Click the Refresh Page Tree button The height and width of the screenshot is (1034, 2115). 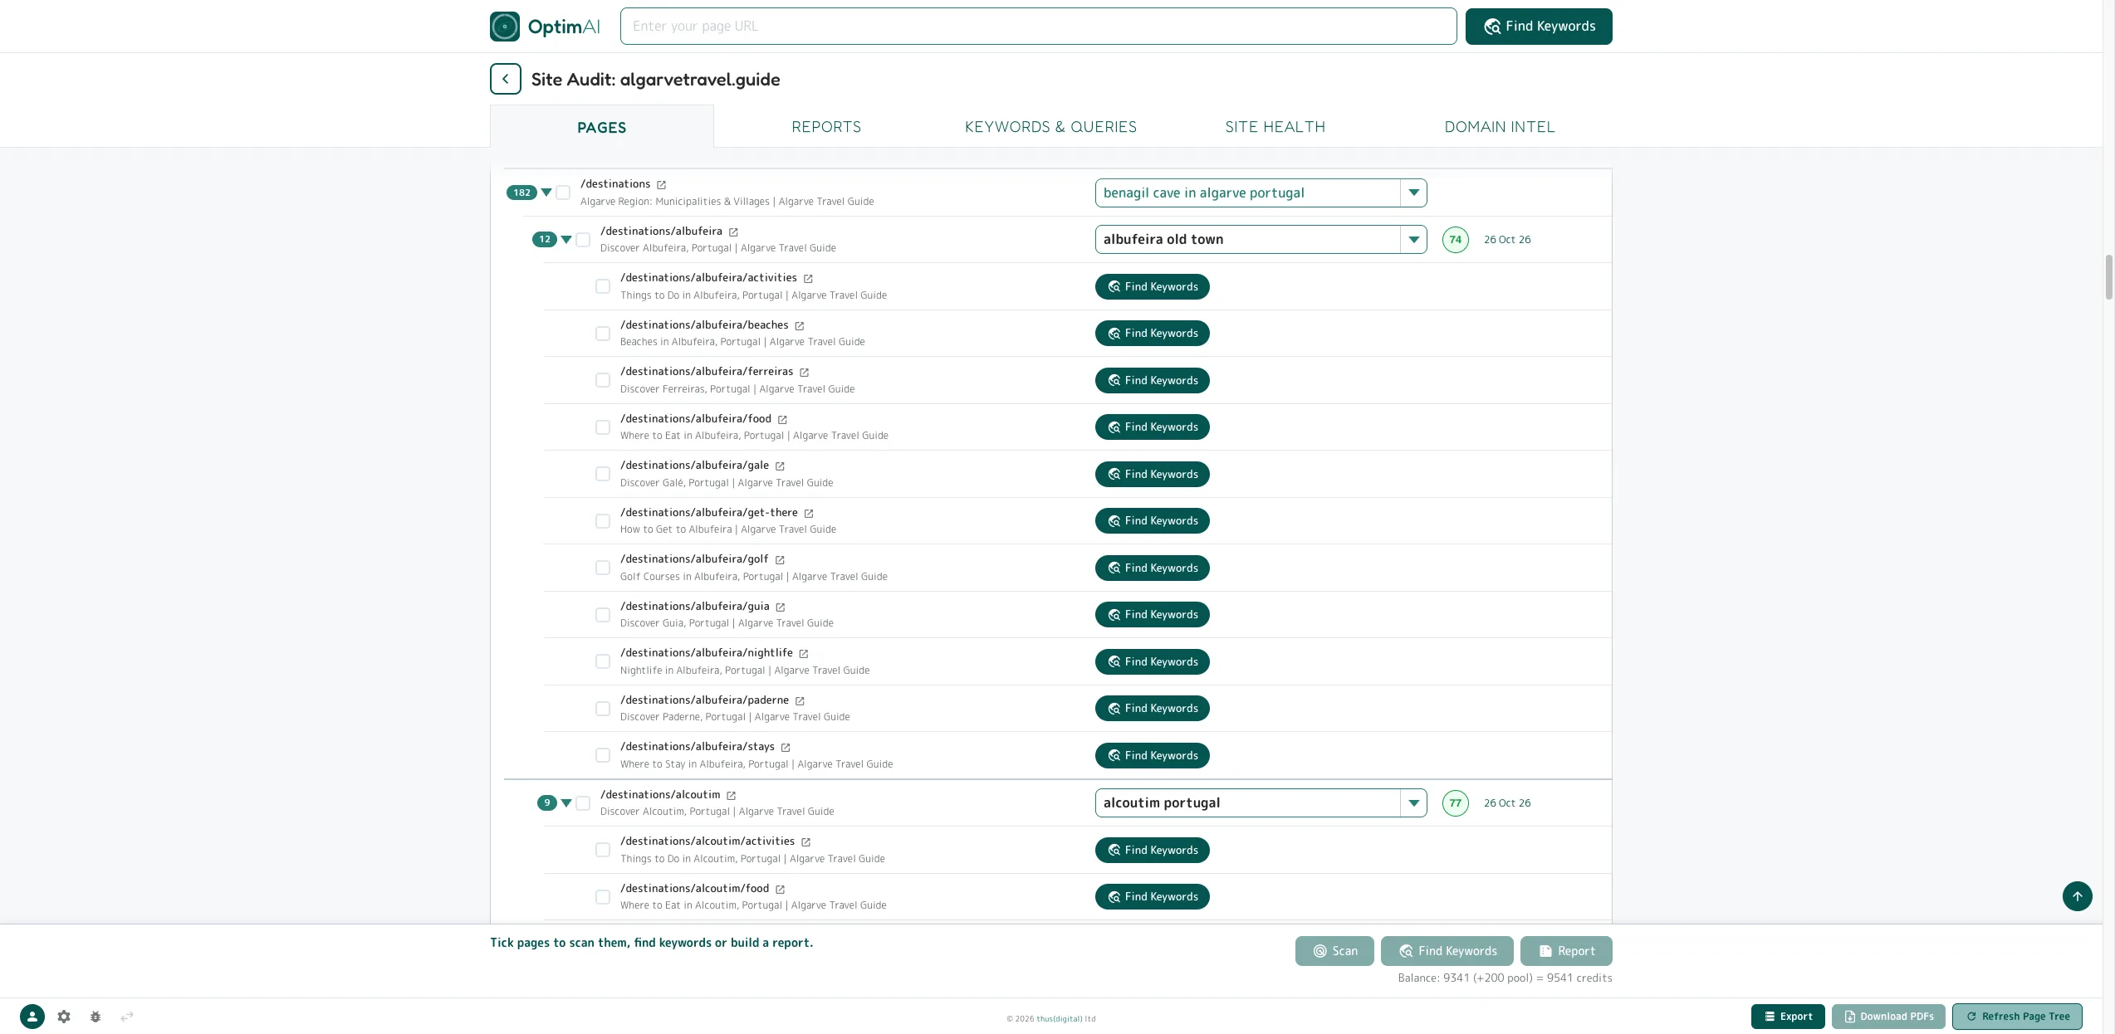coord(2017,1017)
